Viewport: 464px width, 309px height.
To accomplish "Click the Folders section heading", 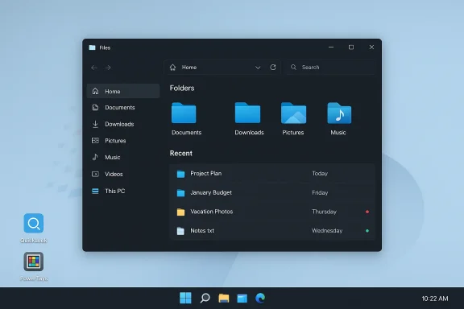I will tap(182, 89).
